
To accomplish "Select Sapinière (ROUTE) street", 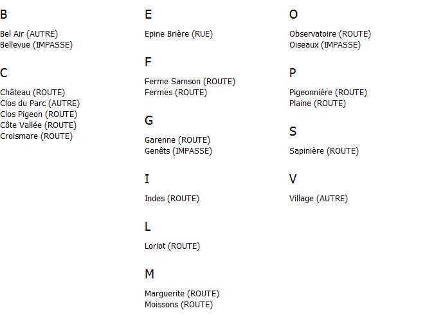I will [324, 151].
